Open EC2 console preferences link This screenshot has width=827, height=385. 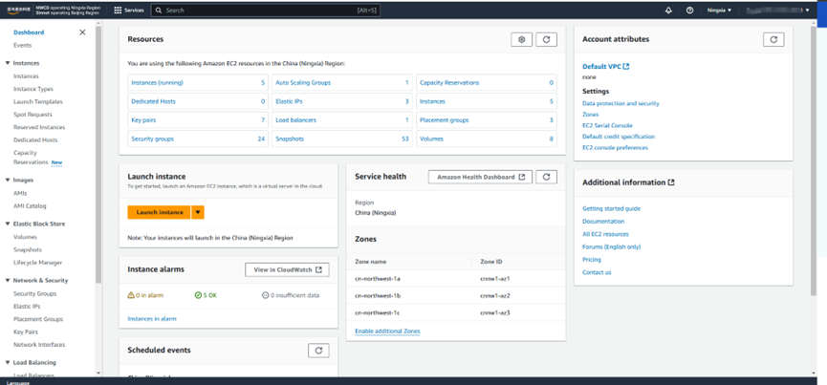[615, 147]
